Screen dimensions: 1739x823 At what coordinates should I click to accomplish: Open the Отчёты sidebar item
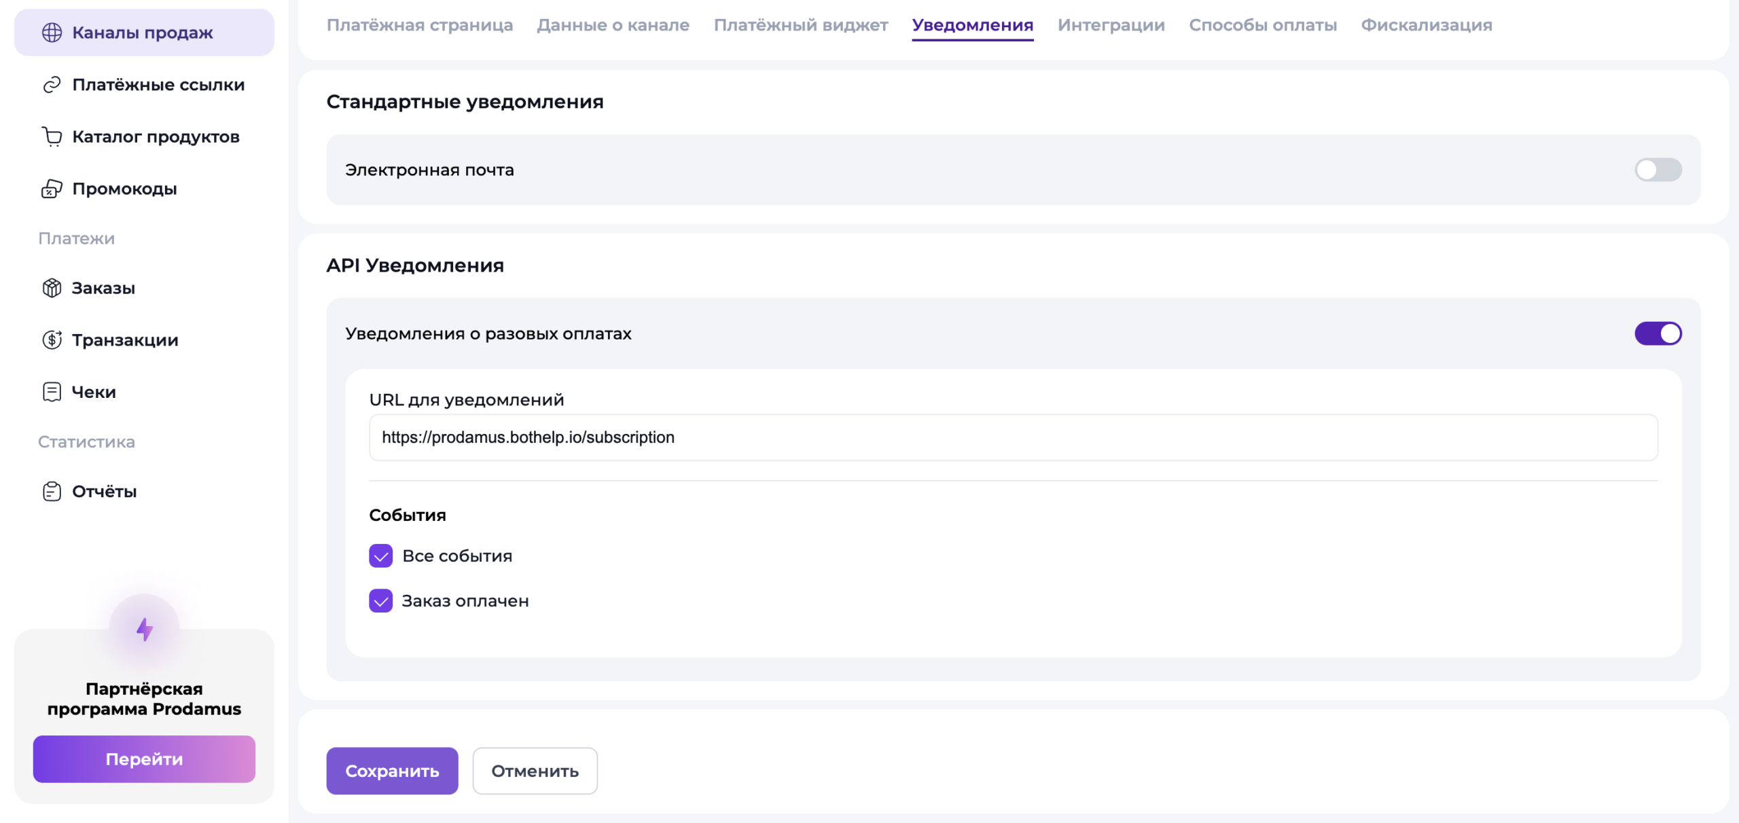click(144, 491)
